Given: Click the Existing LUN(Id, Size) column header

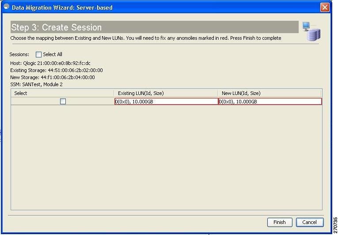Looking at the screenshot, I should [x=166, y=93].
